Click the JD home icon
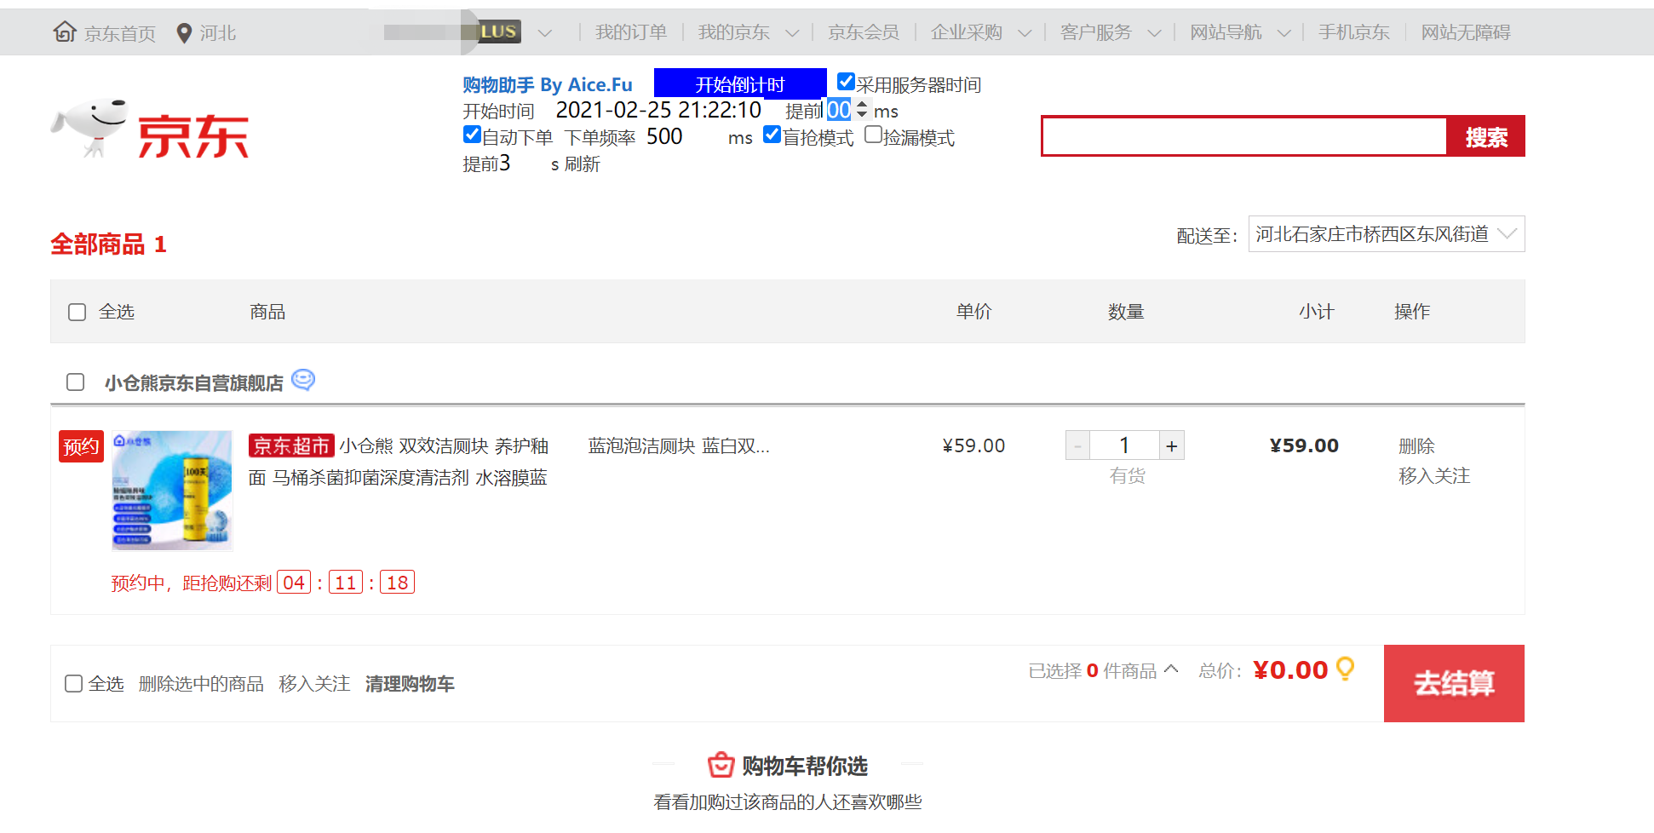The width and height of the screenshot is (1654, 833). [65, 32]
